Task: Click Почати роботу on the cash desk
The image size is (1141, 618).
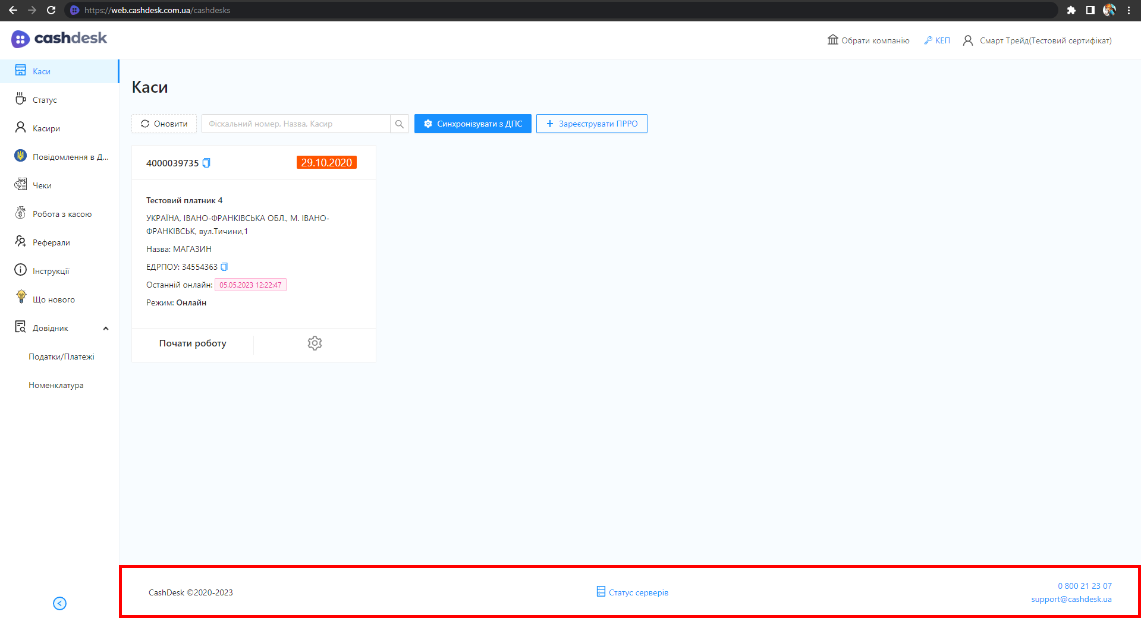Action: click(x=193, y=343)
